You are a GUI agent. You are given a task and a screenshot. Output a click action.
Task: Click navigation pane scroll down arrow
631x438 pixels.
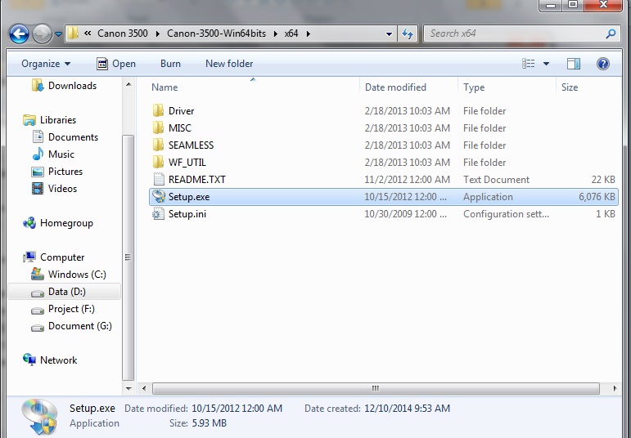(128, 389)
